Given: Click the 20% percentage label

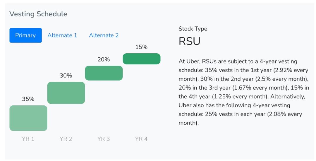Looking at the screenshot, I should point(104,60).
